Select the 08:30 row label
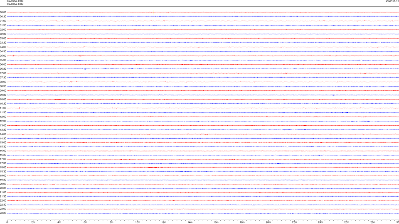Screen dimensions: 399x224 pos(3,86)
